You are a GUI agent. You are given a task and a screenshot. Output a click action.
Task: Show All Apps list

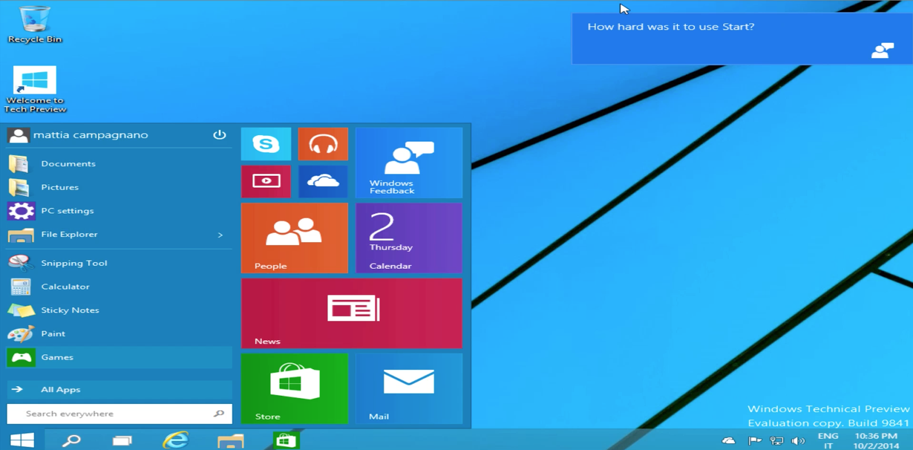(x=119, y=390)
